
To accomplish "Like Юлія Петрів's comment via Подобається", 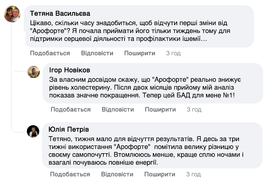I will 70,174.
